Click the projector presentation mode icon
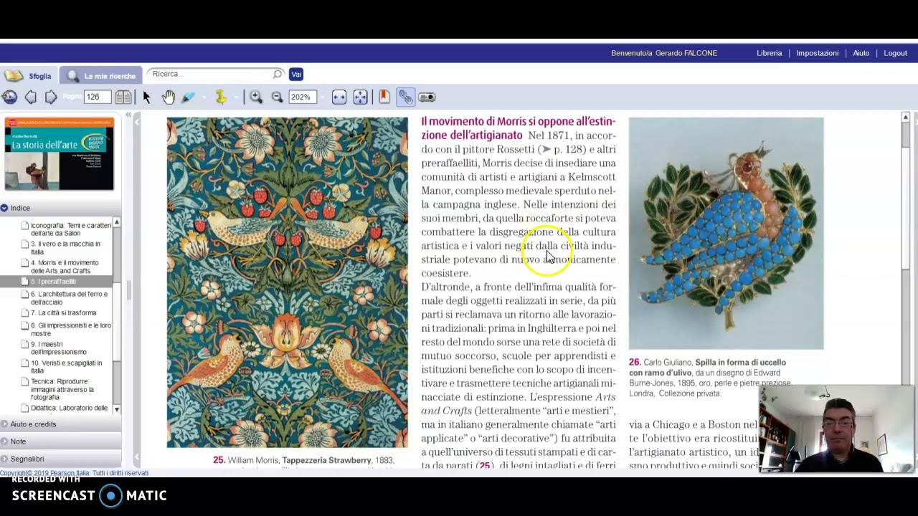918x516 pixels. point(427,97)
